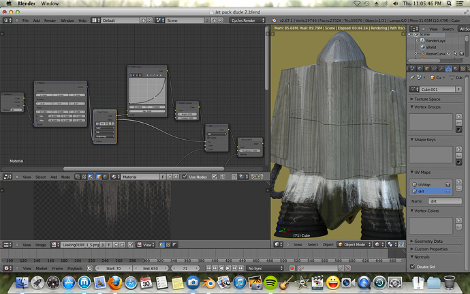Open the No Sync playback dropdown
Screen dimensions: 470x294
265,268
